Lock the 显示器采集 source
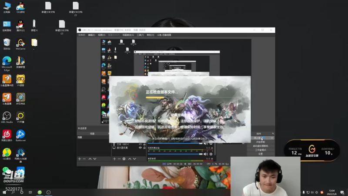The height and width of the screenshot is (196, 348). tap(144, 148)
